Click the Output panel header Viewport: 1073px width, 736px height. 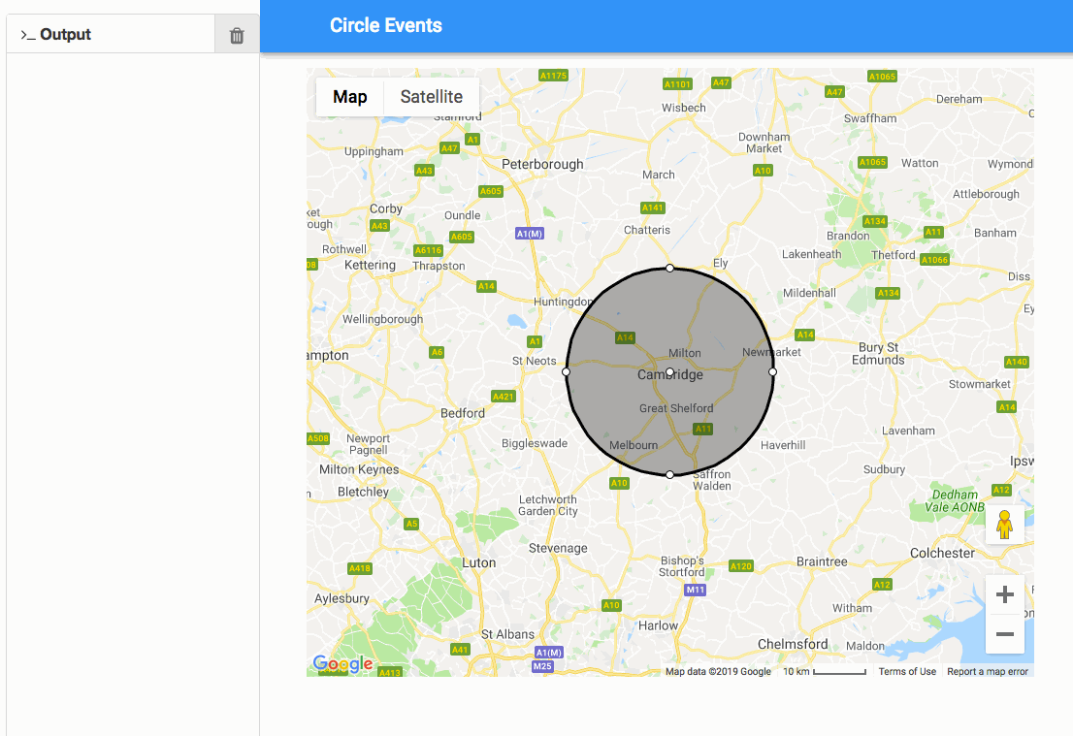click(x=111, y=34)
